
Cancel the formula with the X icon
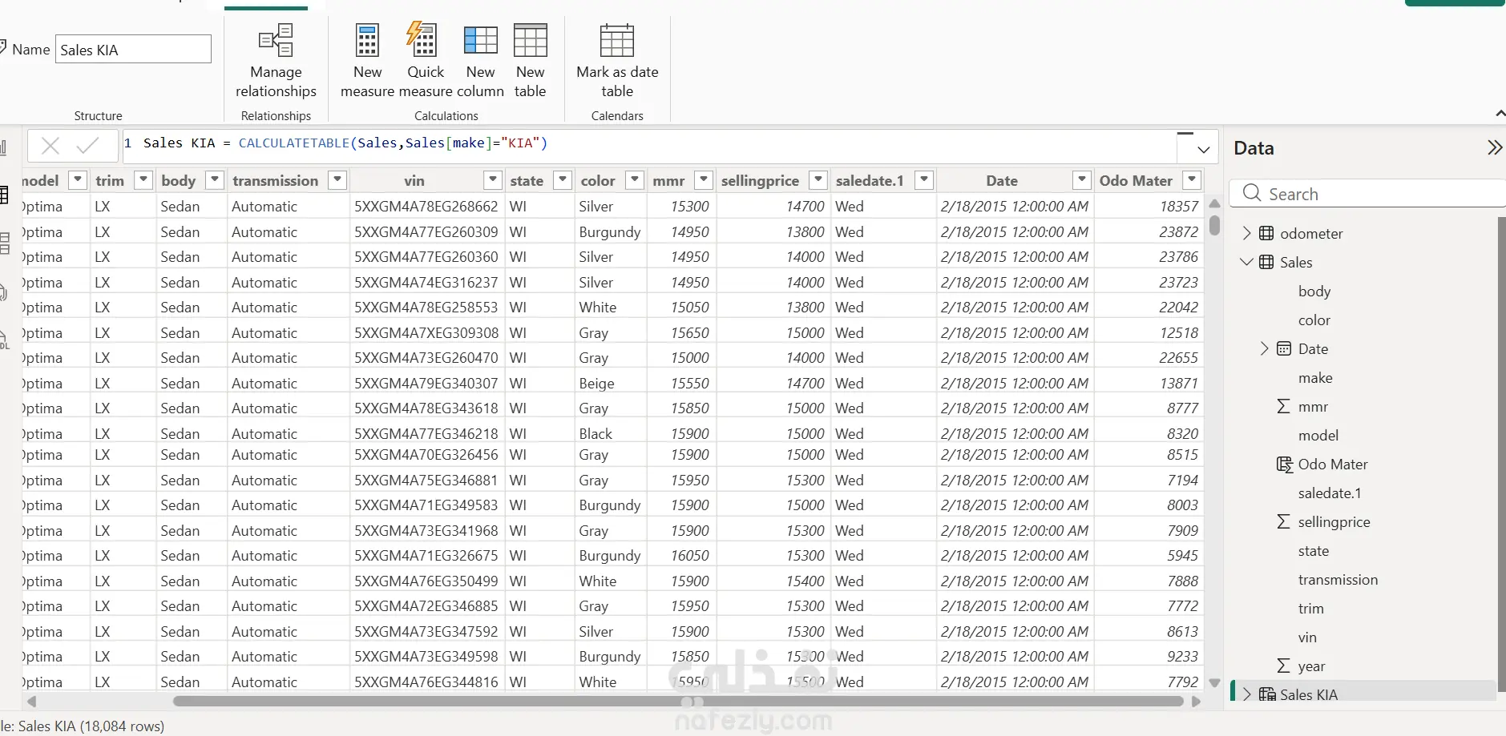tap(50, 146)
